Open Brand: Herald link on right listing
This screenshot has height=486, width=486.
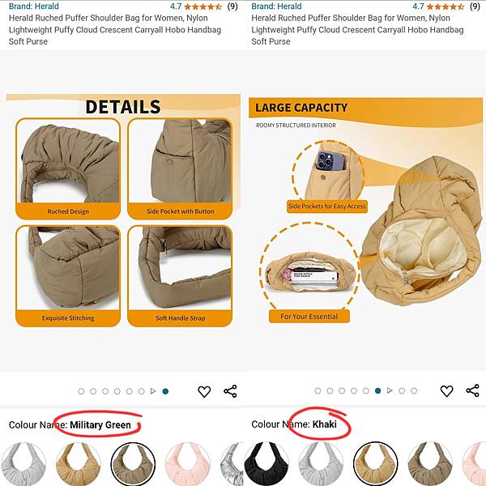click(x=276, y=6)
